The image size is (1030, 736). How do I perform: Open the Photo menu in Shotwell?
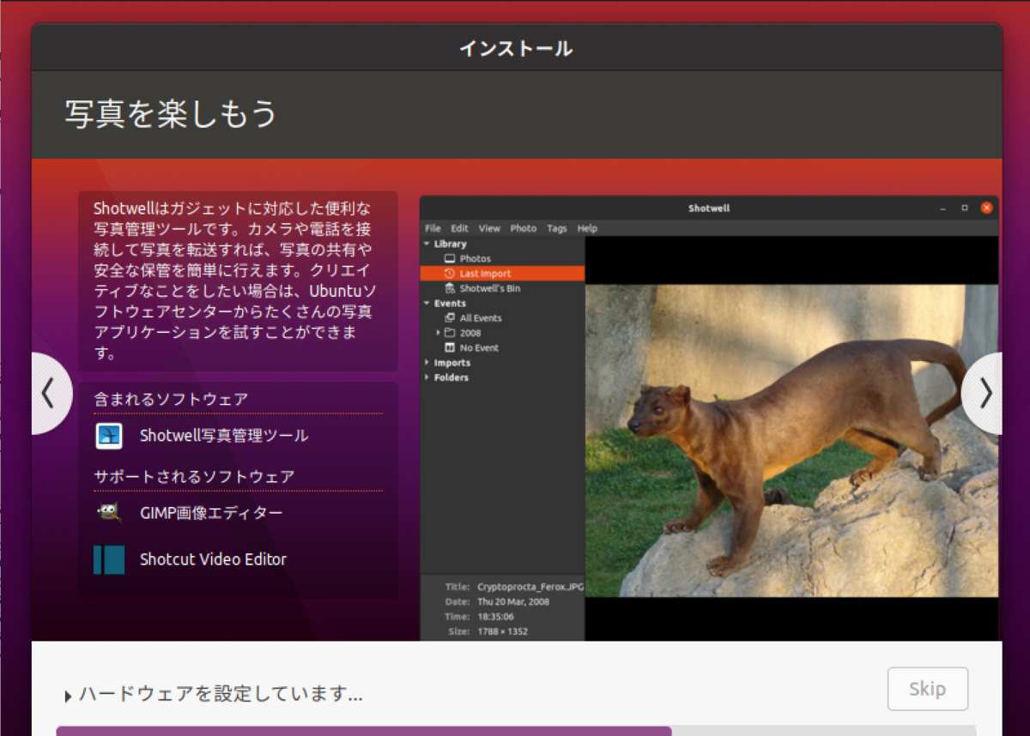click(x=524, y=228)
